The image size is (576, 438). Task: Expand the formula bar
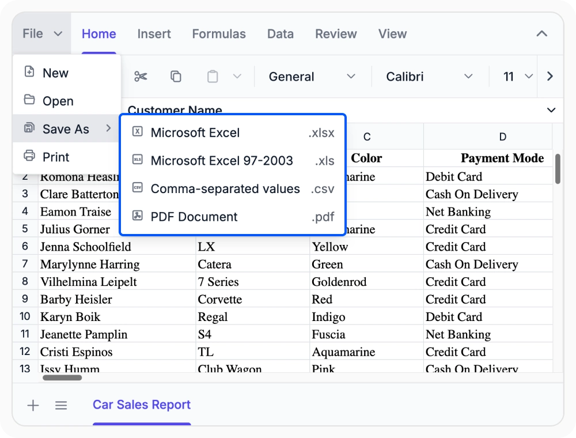click(551, 110)
